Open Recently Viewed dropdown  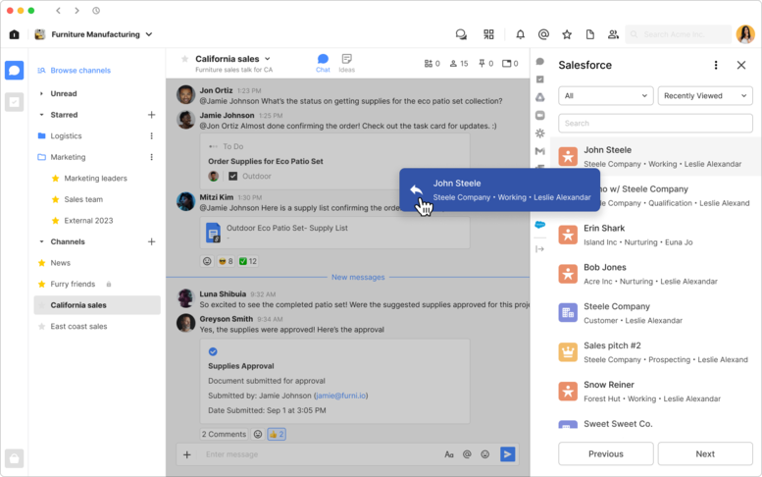(x=705, y=96)
